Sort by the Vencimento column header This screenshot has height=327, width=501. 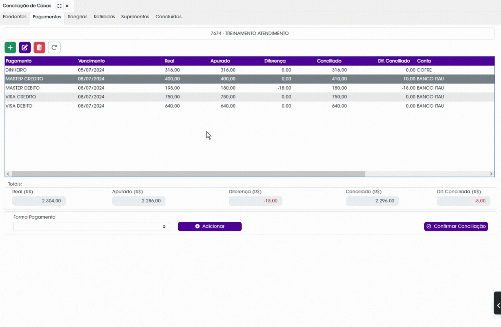click(x=91, y=61)
